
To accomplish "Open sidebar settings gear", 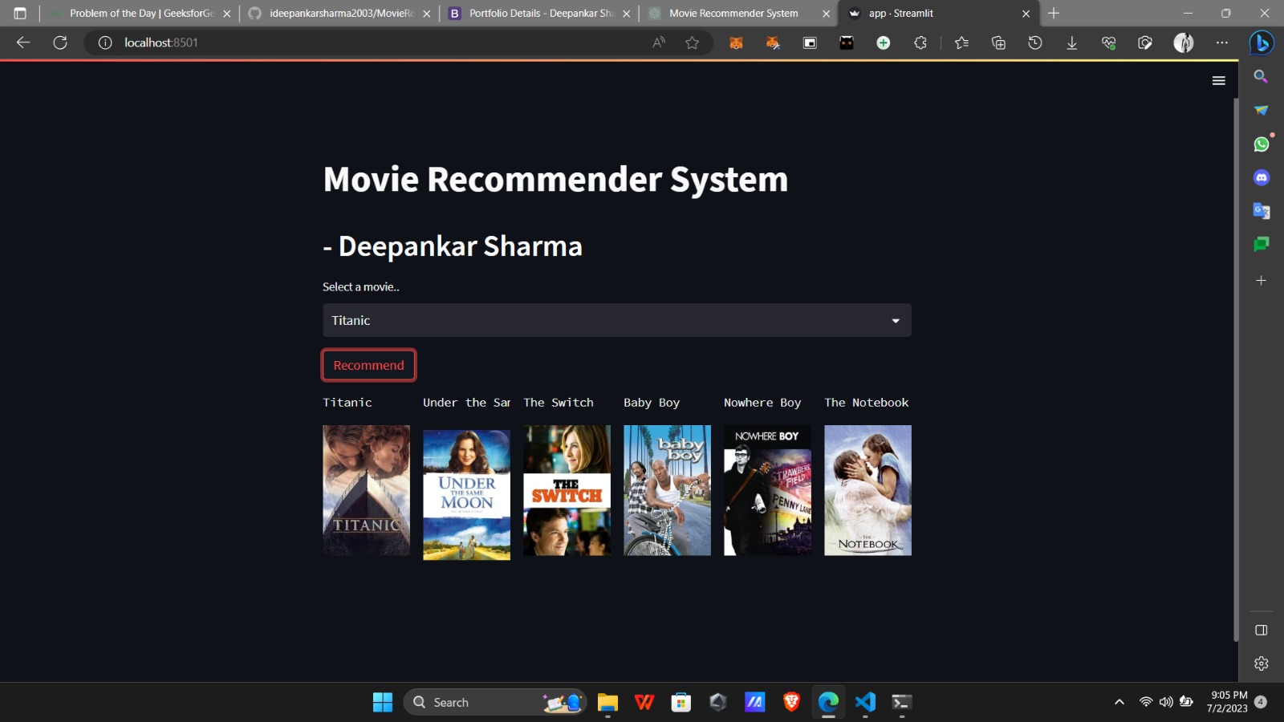I will [1262, 663].
